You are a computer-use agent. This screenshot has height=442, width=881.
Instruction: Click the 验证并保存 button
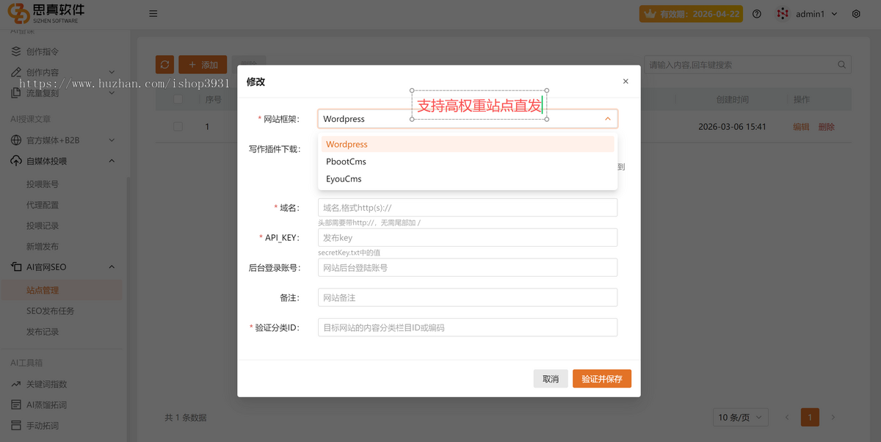coord(602,379)
